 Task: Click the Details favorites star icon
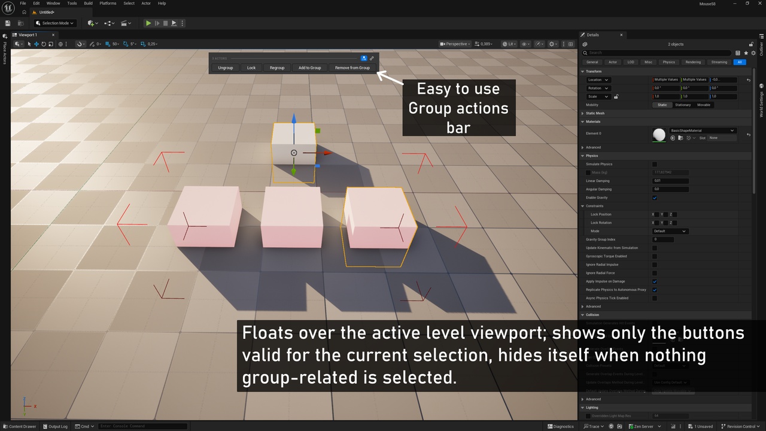pyautogui.click(x=745, y=53)
